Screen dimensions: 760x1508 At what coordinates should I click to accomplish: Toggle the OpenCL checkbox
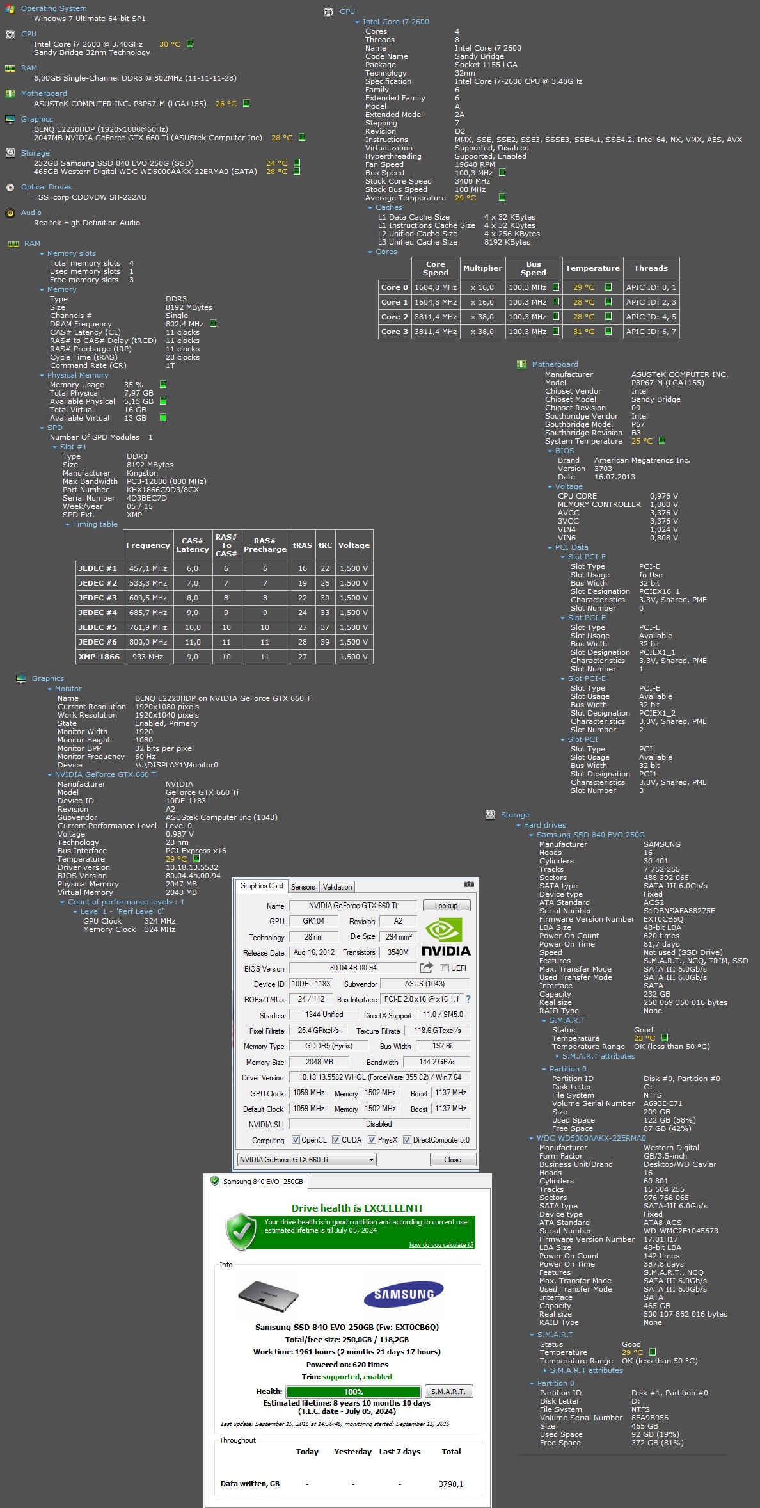(x=296, y=1140)
